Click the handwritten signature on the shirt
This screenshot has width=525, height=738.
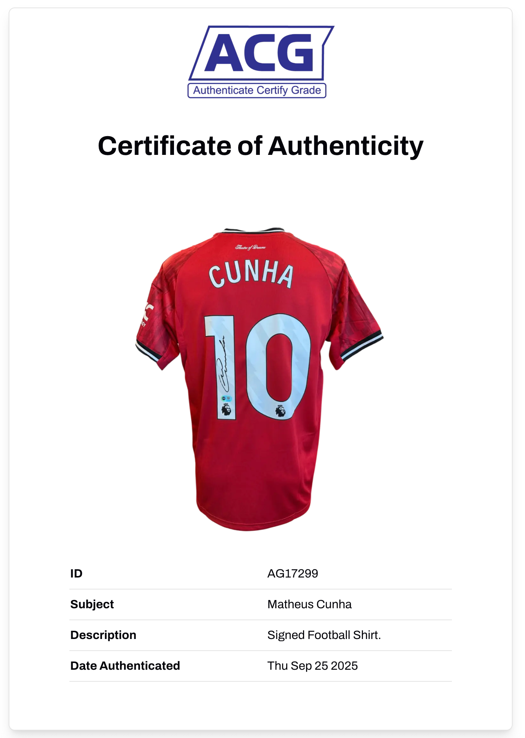tap(223, 365)
